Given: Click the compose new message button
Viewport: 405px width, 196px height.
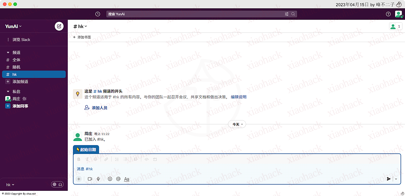Looking at the screenshot, I should pyautogui.click(x=59, y=26).
